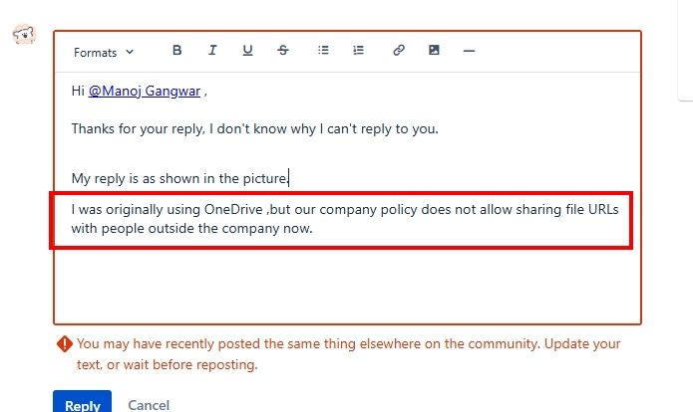The width and height of the screenshot is (693, 412).
Task: Apply strikethrough formatting
Action: pyautogui.click(x=283, y=51)
